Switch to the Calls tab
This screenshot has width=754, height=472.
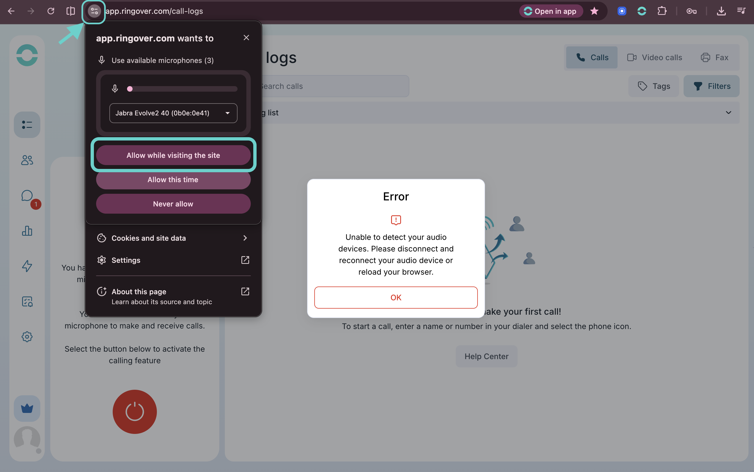[x=592, y=57]
